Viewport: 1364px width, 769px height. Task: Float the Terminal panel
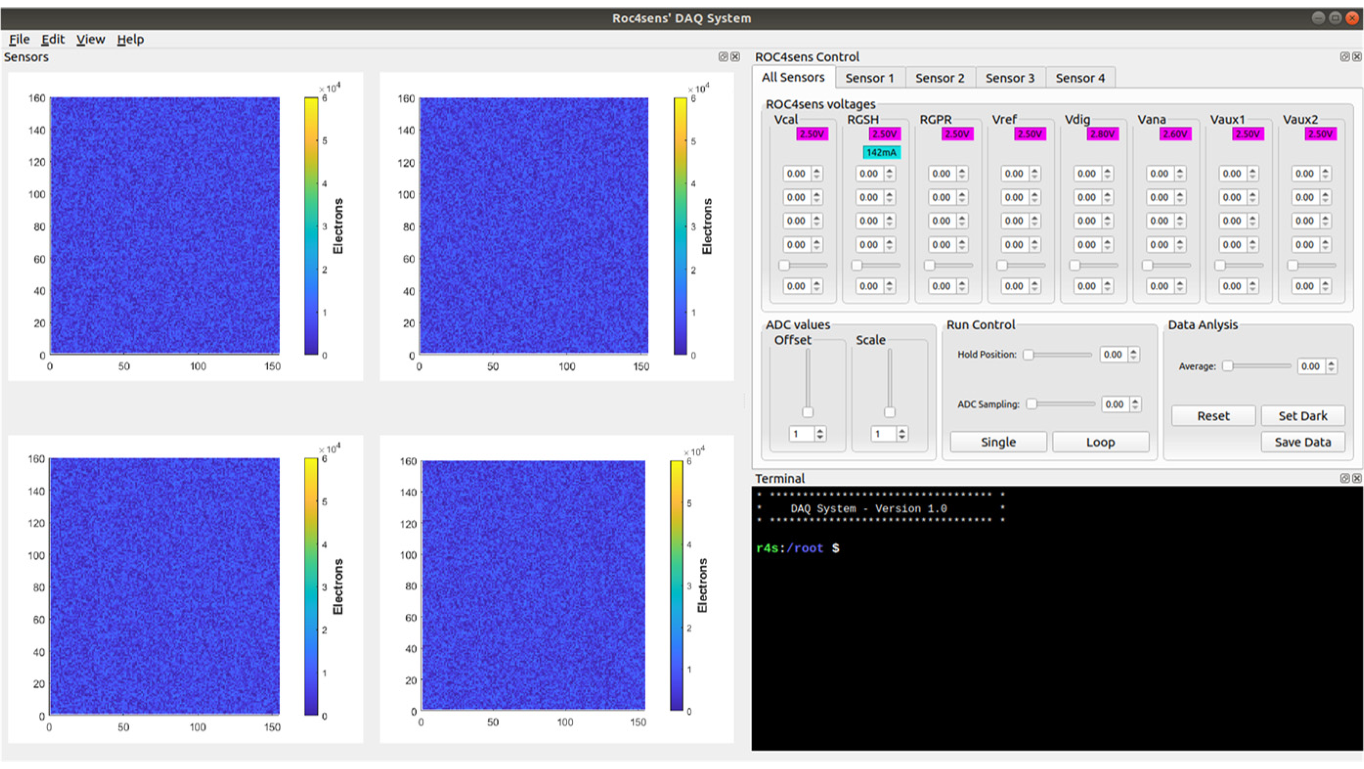pos(1345,478)
